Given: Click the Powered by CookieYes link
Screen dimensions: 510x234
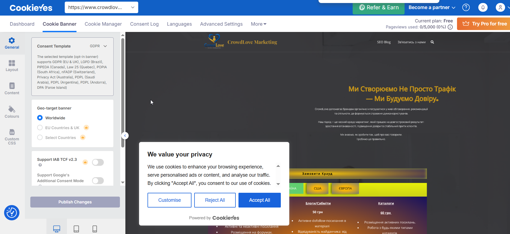Looking at the screenshot, I should tap(214, 218).
